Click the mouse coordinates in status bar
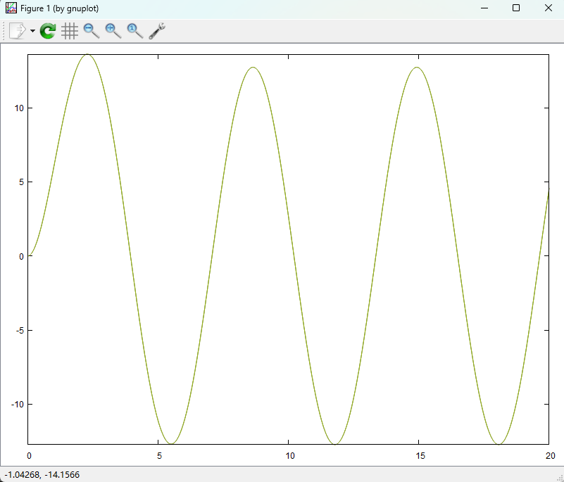 (42, 475)
